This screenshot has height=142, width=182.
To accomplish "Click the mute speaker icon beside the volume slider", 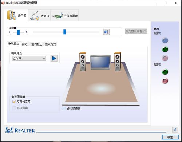I will pyautogui.click(x=106, y=32).
